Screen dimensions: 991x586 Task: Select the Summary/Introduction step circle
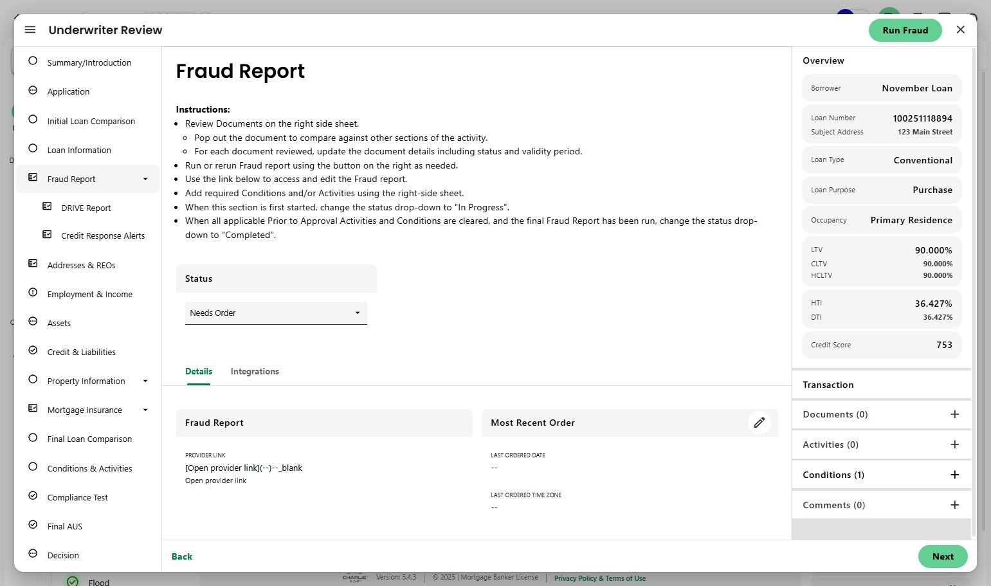33,61
